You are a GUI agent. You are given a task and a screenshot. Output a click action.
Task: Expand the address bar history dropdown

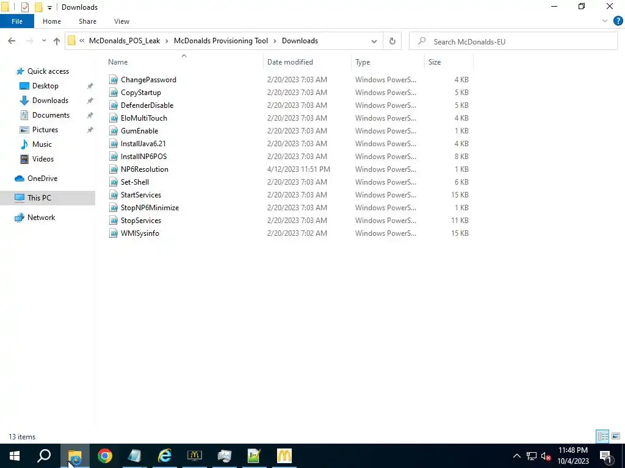coord(374,41)
